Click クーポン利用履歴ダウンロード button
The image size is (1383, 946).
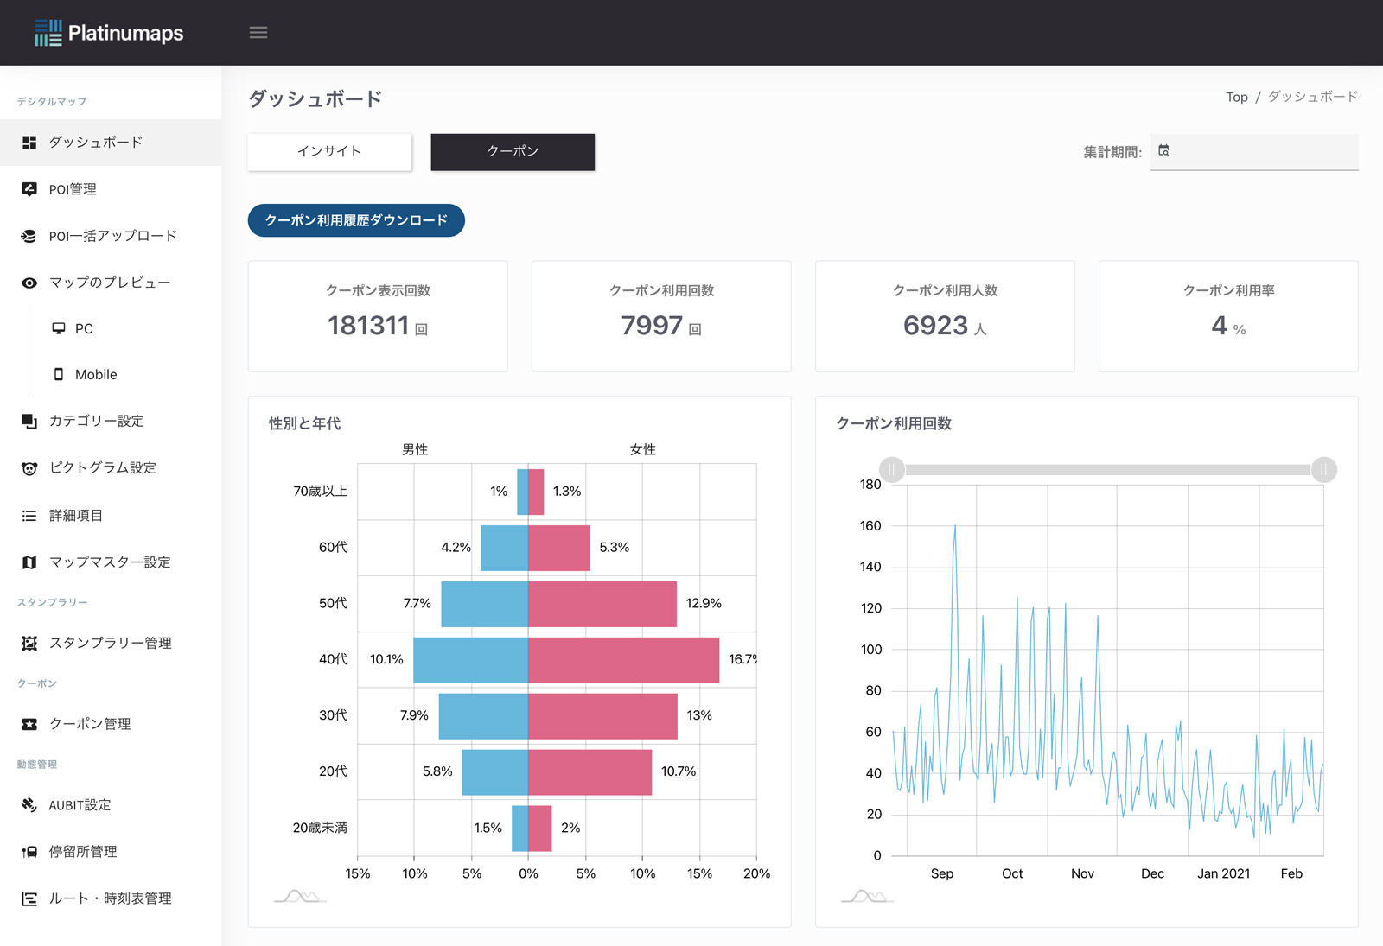point(356,220)
